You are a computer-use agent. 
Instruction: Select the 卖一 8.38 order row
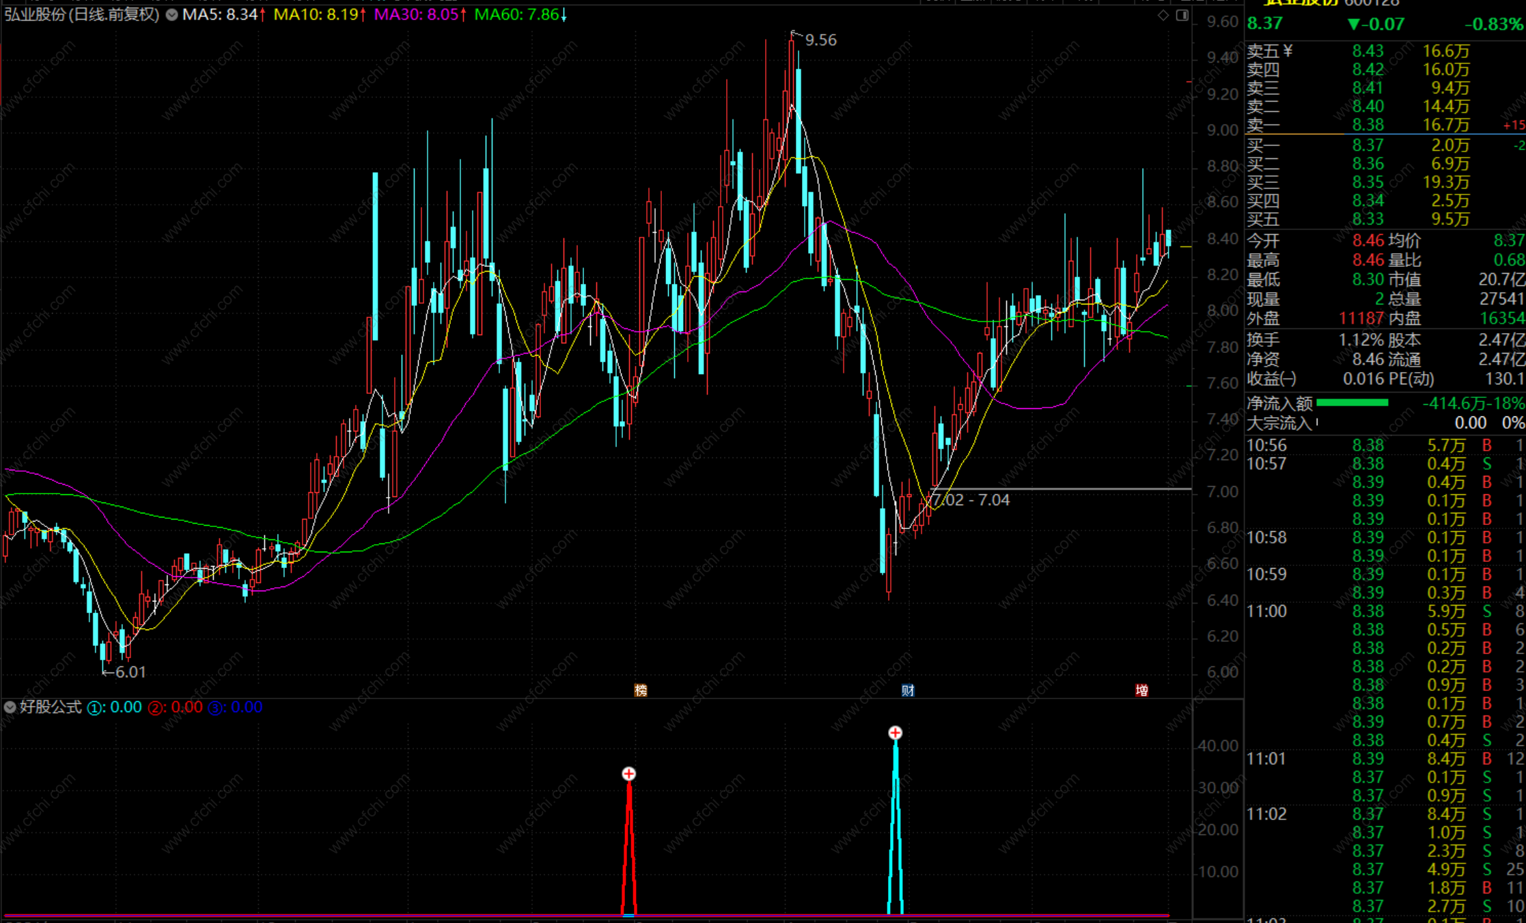(1368, 125)
